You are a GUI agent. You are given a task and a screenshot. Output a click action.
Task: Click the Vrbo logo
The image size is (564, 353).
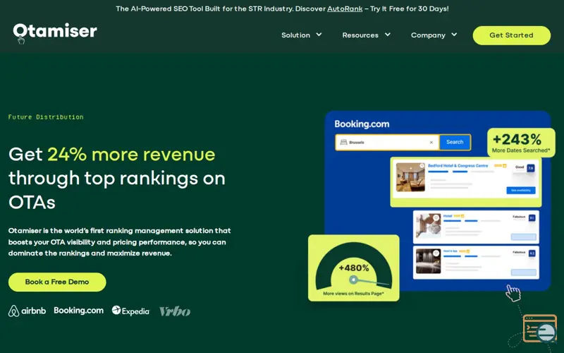pyautogui.click(x=175, y=311)
